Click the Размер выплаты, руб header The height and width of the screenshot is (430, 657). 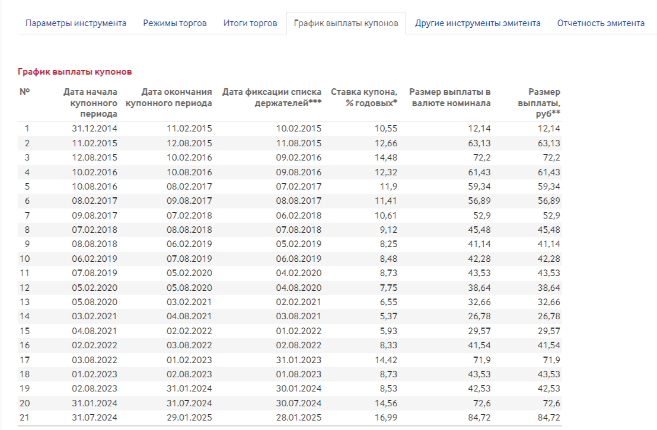(539, 102)
